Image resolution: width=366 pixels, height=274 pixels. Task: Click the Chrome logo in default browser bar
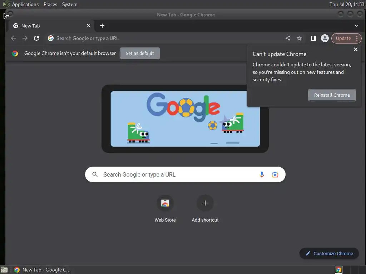click(x=15, y=54)
